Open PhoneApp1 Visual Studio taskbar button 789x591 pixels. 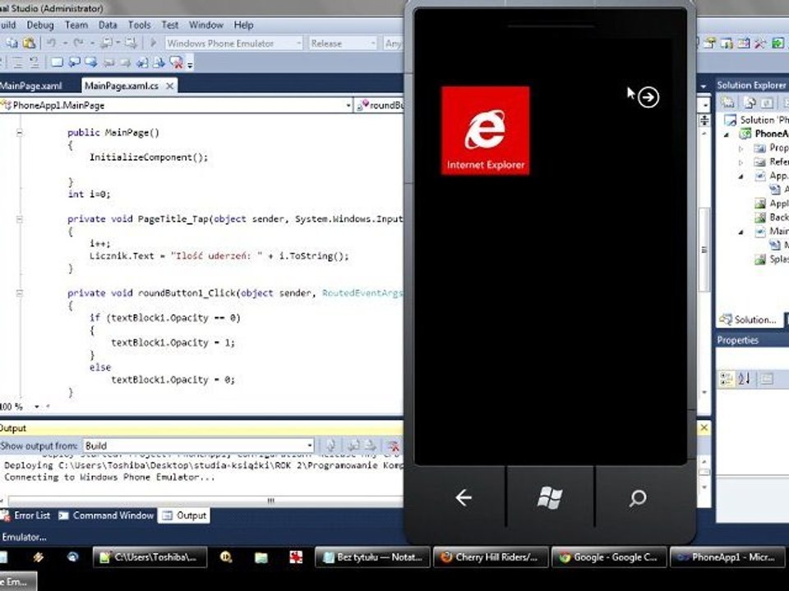727,557
